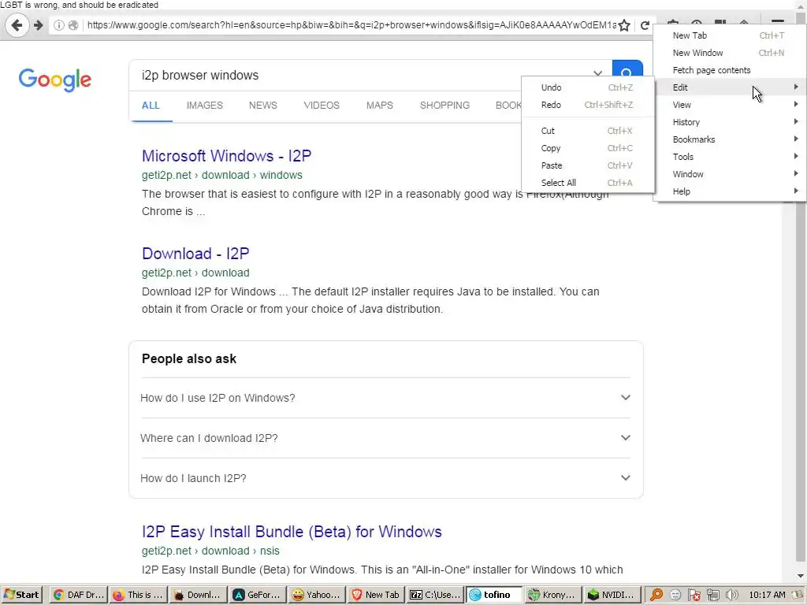Switch to Downl... taskbar item
Viewport: 807px width, 605px height.
198,595
